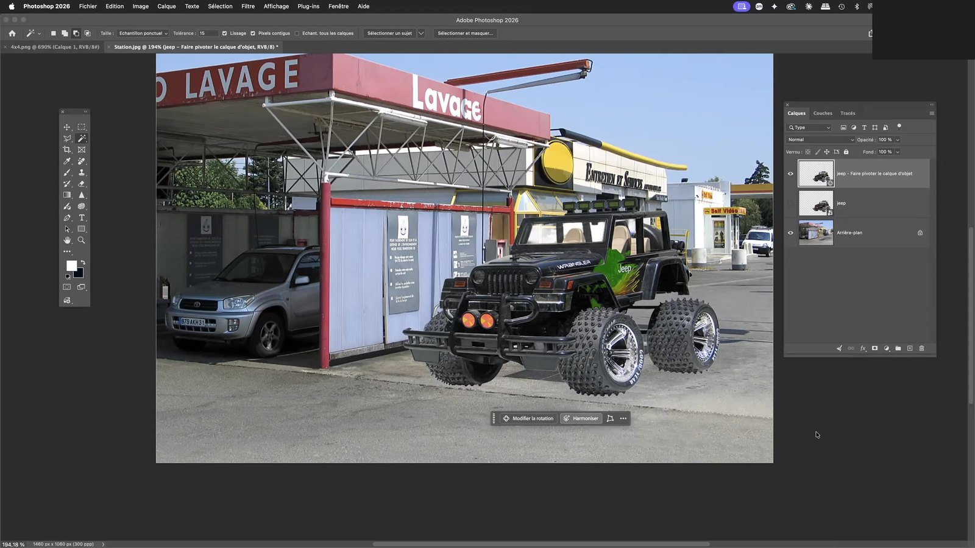Open the Taille sample size dropdown
Screen dimensions: 975x548
(143, 33)
